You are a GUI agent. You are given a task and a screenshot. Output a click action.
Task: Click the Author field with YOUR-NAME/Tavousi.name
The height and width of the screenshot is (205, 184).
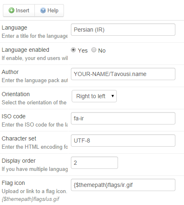pyautogui.click(x=123, y=74)
